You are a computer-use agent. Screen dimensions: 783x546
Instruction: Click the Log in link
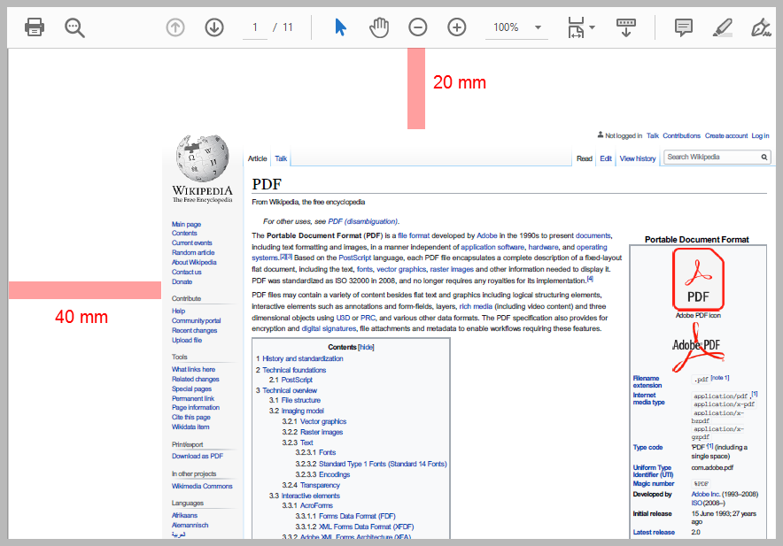click(760, 135)
